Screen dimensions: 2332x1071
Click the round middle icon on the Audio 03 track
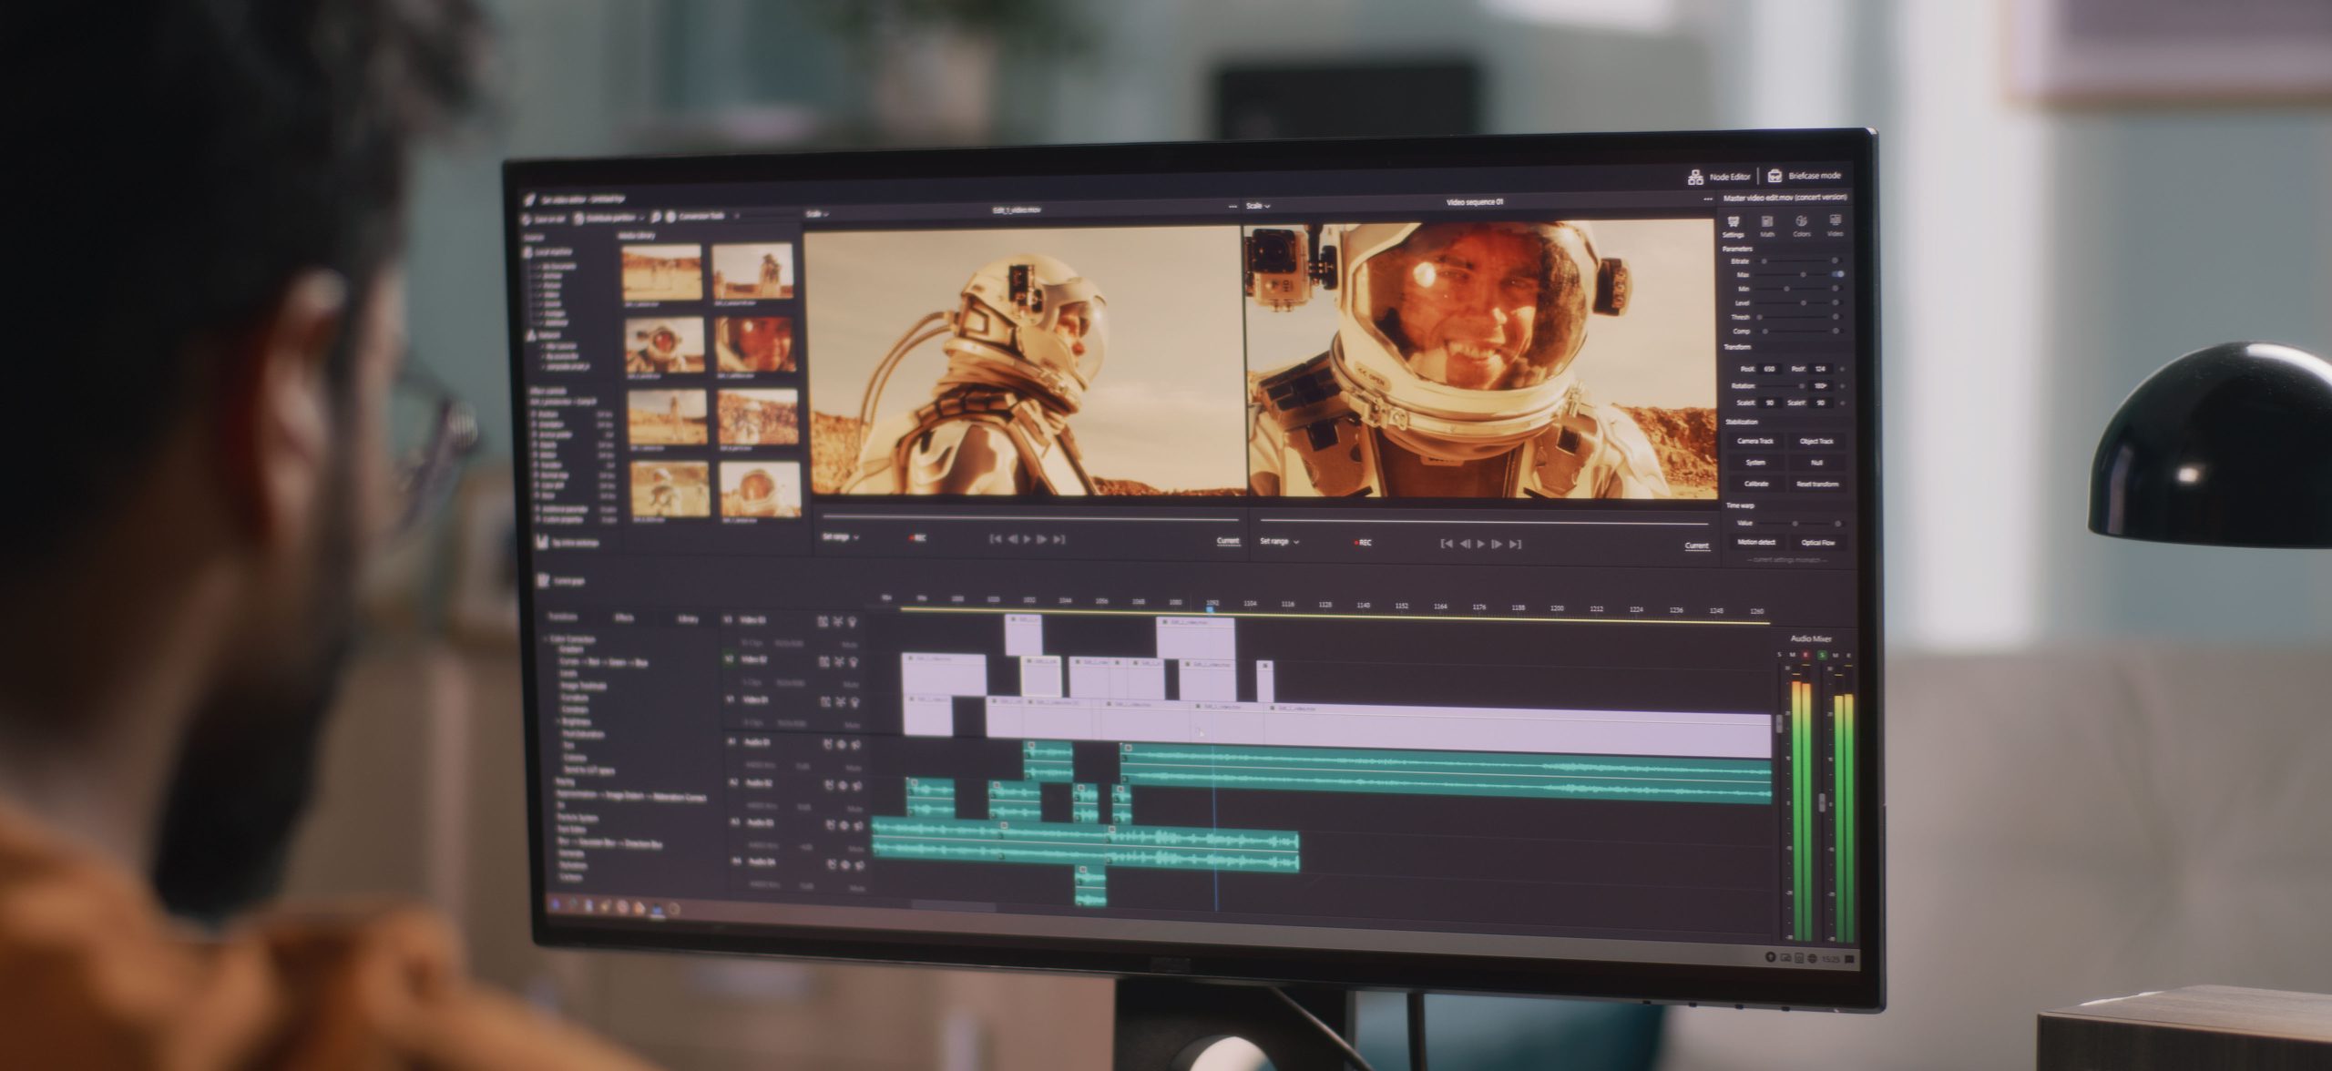844,825
